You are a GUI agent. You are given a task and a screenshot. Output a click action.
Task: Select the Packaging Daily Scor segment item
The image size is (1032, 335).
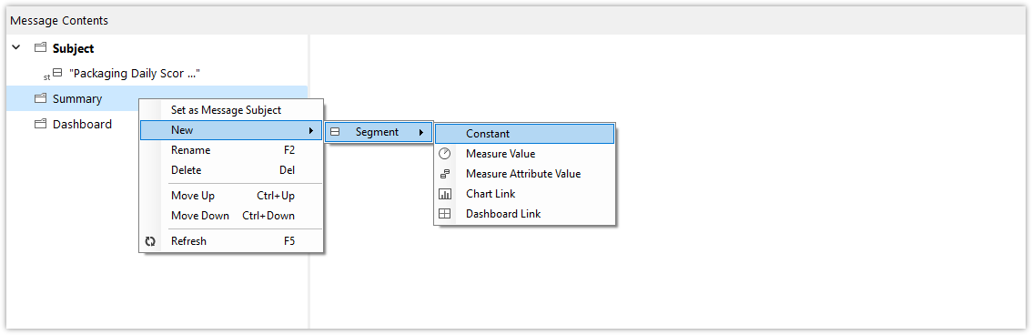coord(135,74)
